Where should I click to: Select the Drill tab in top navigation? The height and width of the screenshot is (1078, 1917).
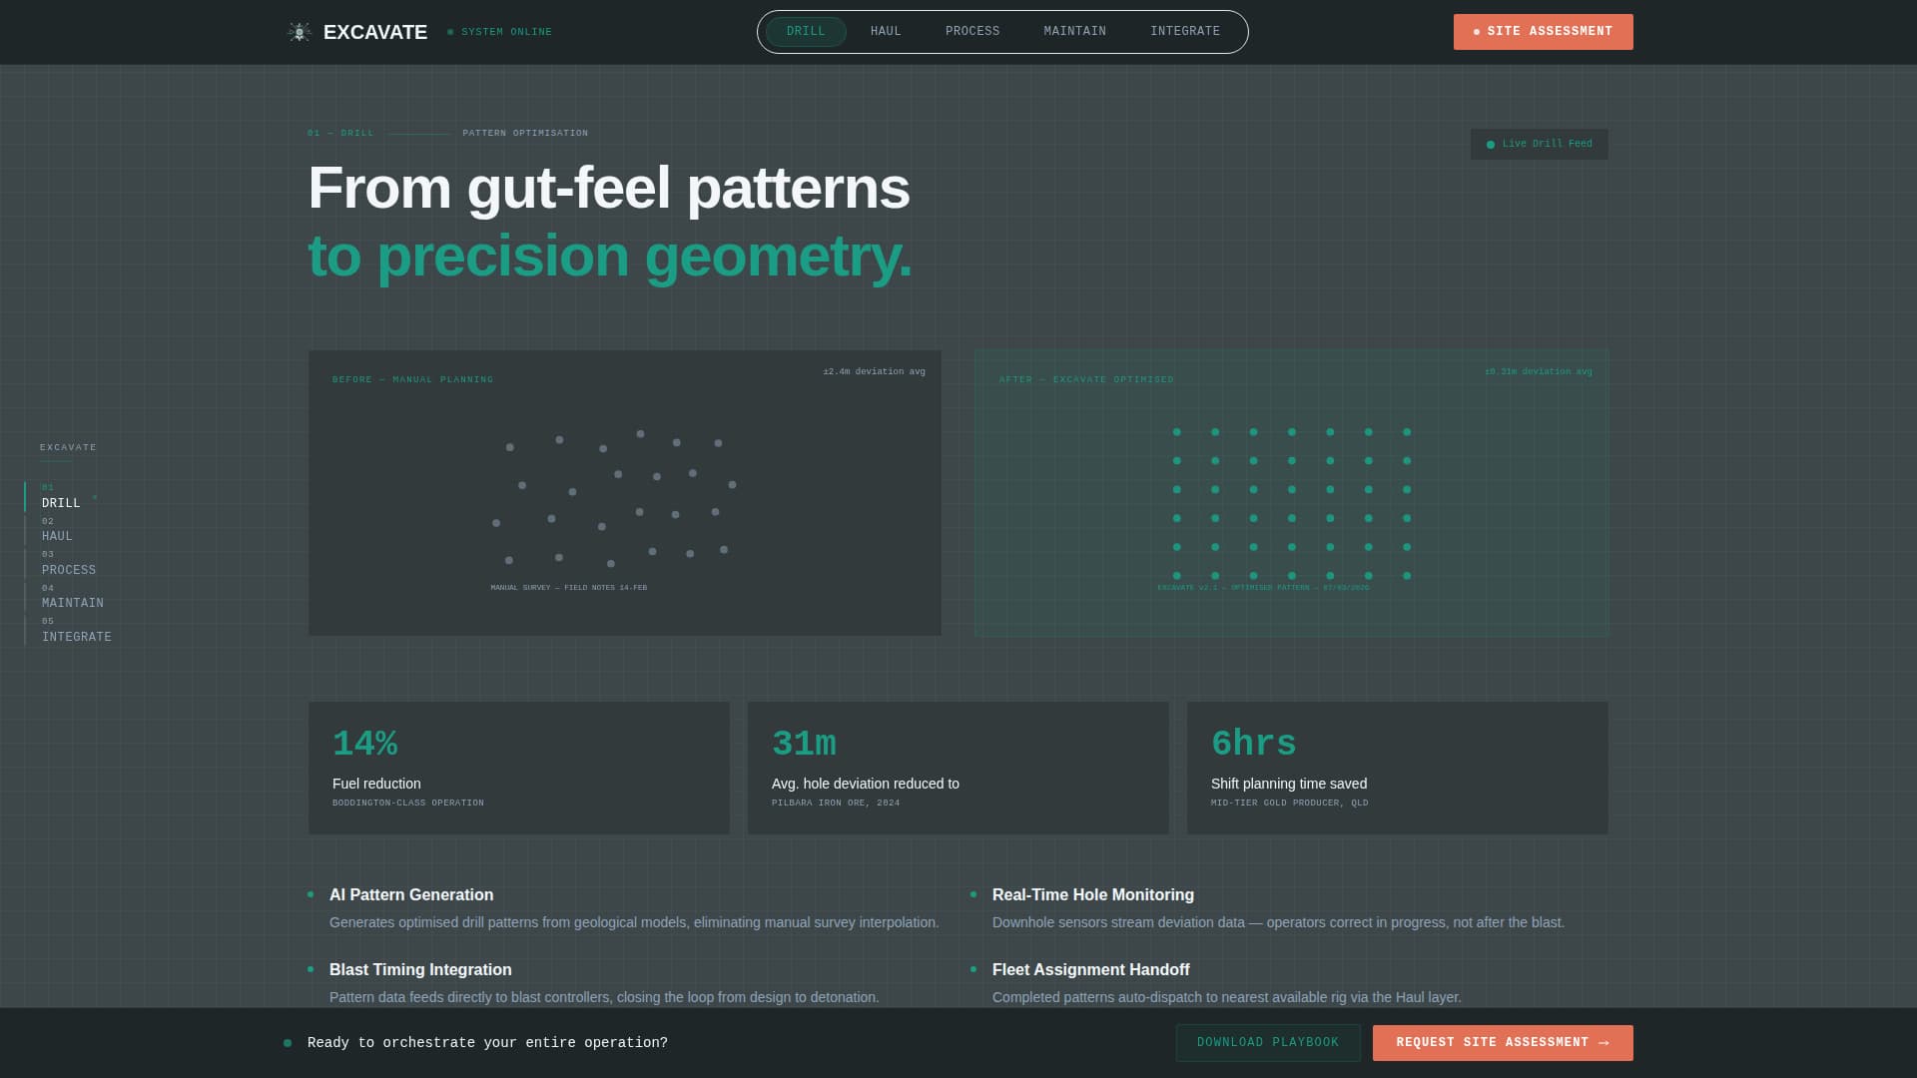pyautogui.click(x=806, y=32)
